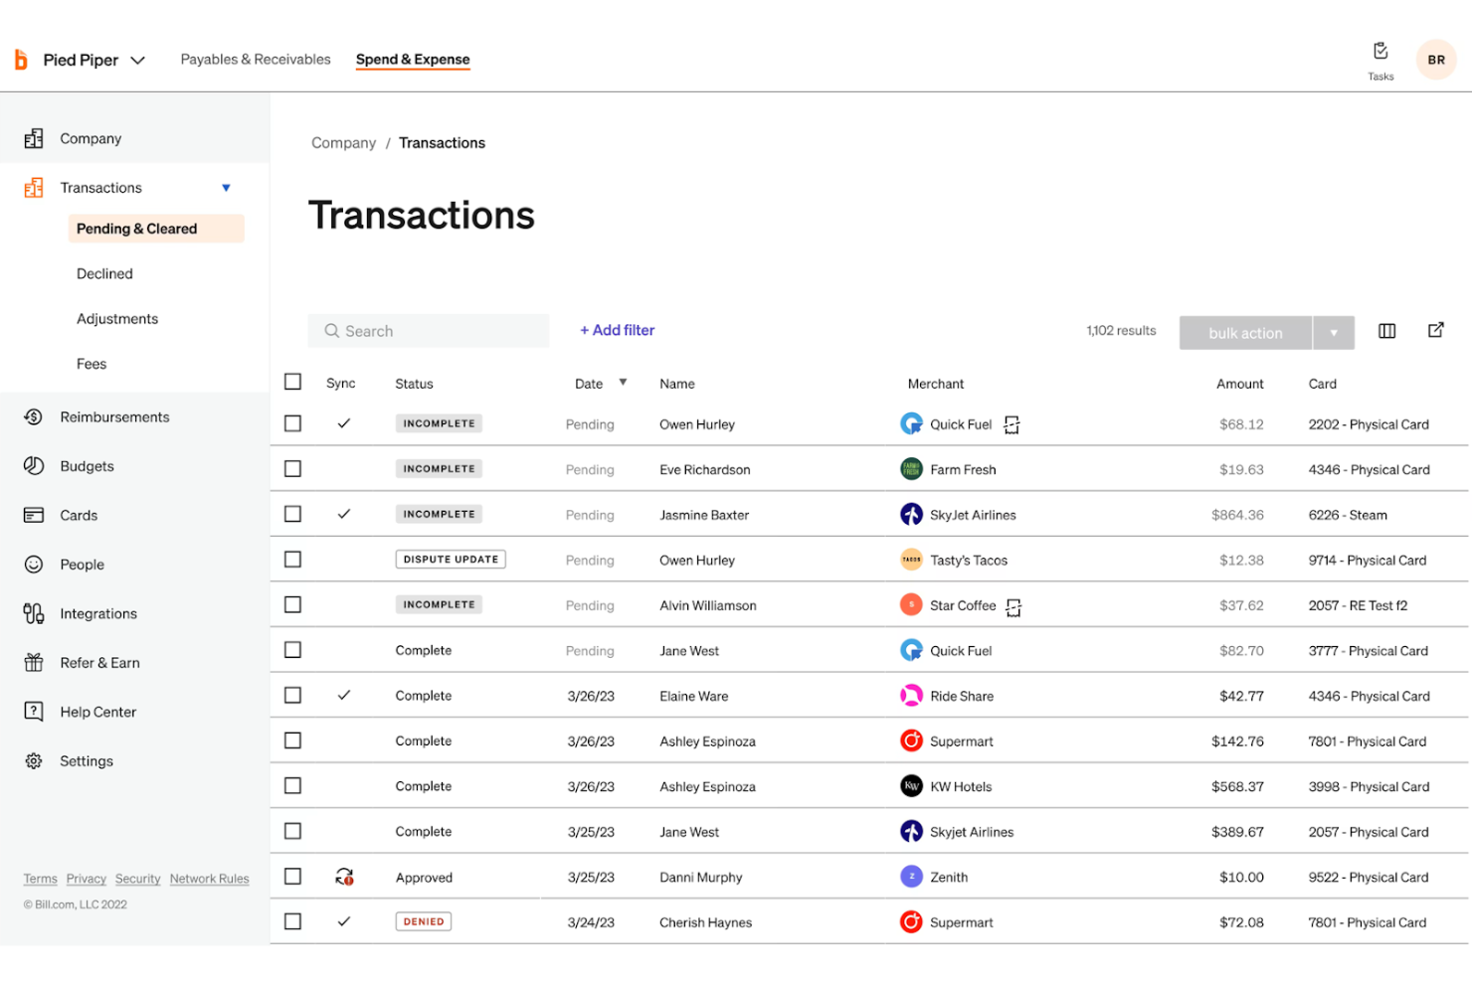Click receipt icon beside Star Coffee
The image size is (1472, 981).
(x=1012, y=607)
